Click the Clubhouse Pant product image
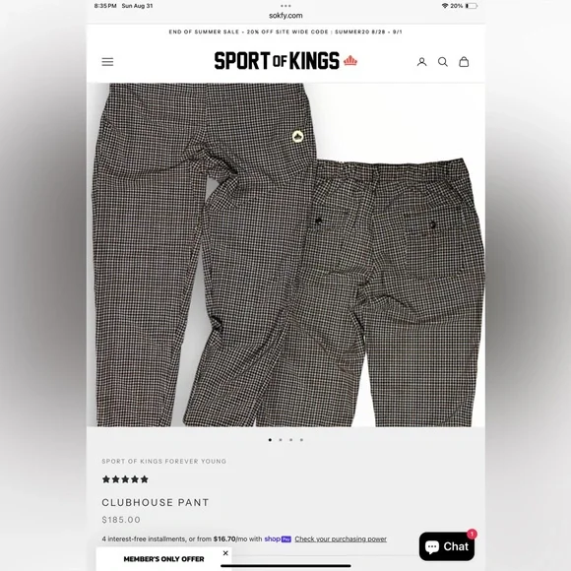 [285, 255]
